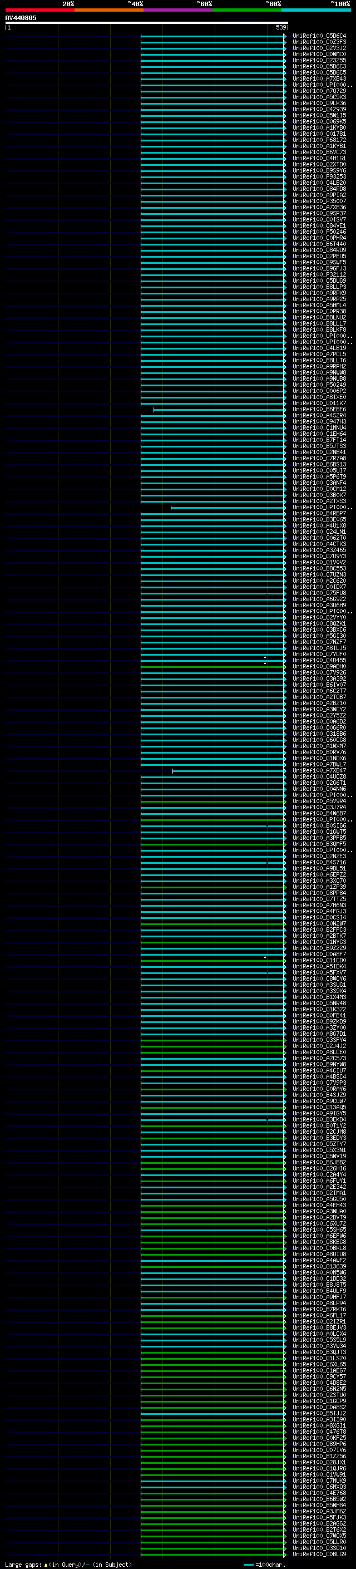Click the green ~80% identity legend bar
Screen dimensions: 356x1569
[247, 10]
